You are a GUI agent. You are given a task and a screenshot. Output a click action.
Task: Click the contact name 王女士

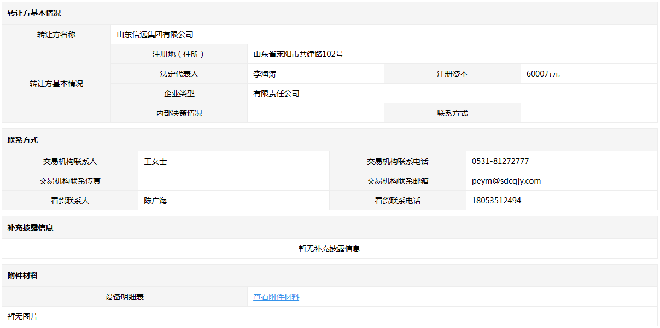(x=155, y=161)
